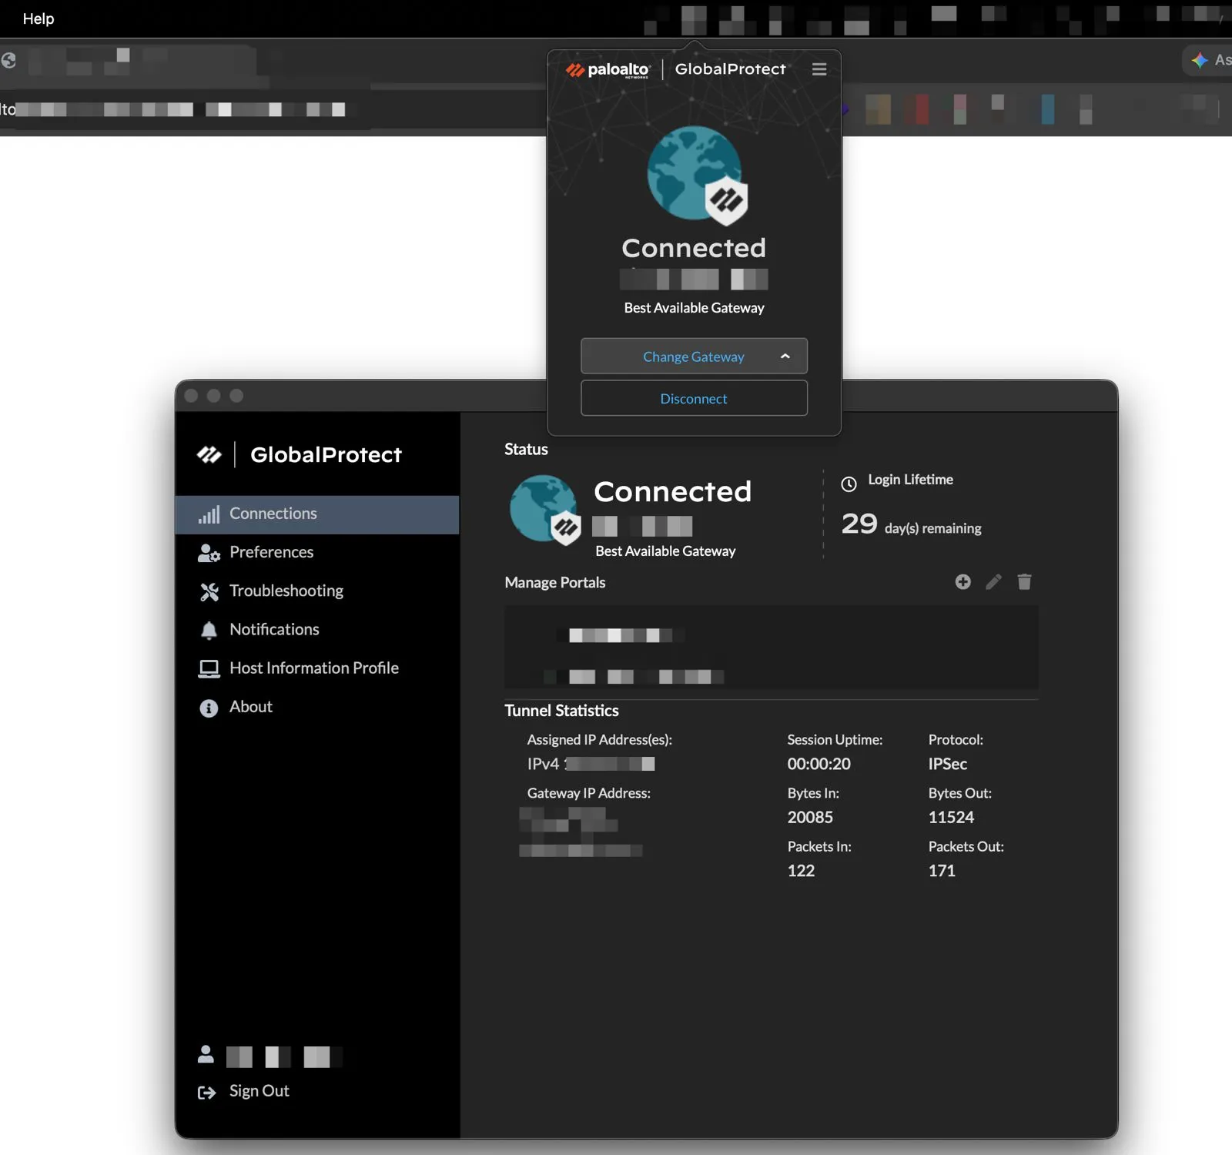The height and width of the screenshot is (1155, 1232).
Task: View the About section
Action: coord(317,707)
